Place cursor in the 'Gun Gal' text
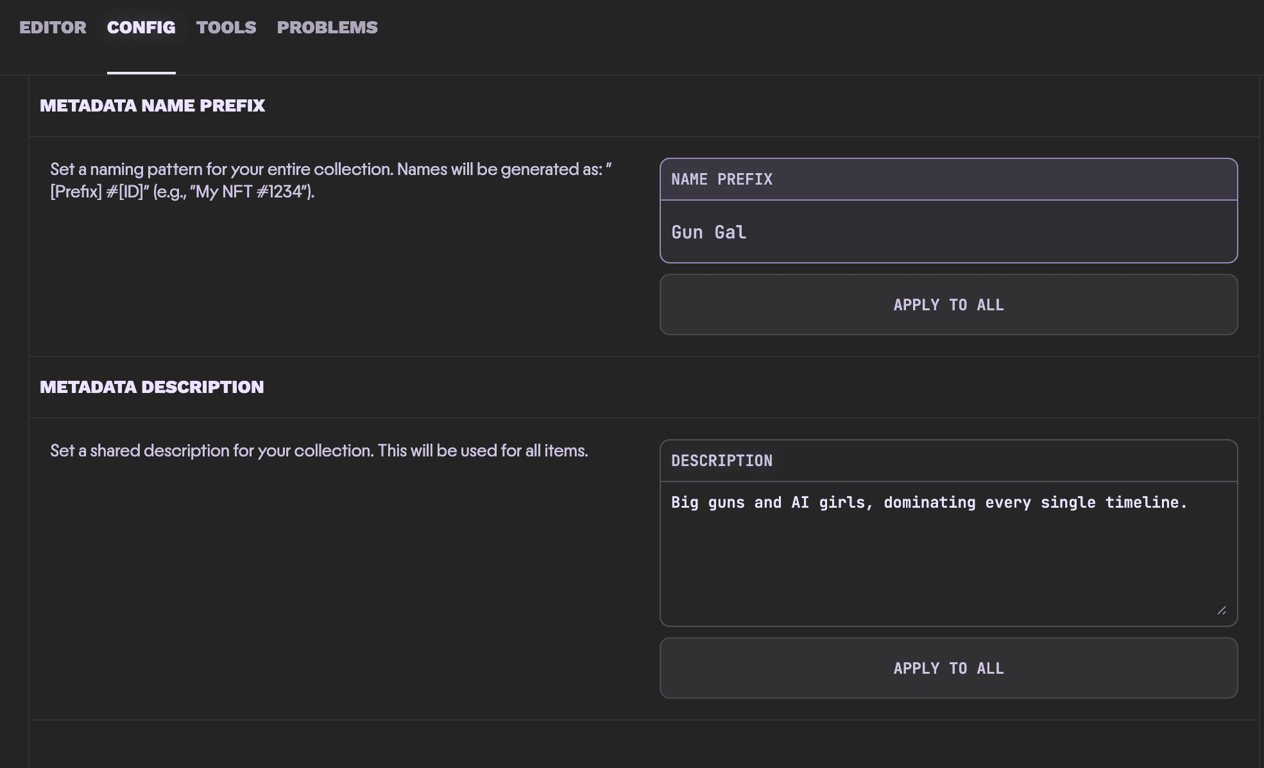The image size is (1264, 768). pyautogui.click(x=709, y=231)
